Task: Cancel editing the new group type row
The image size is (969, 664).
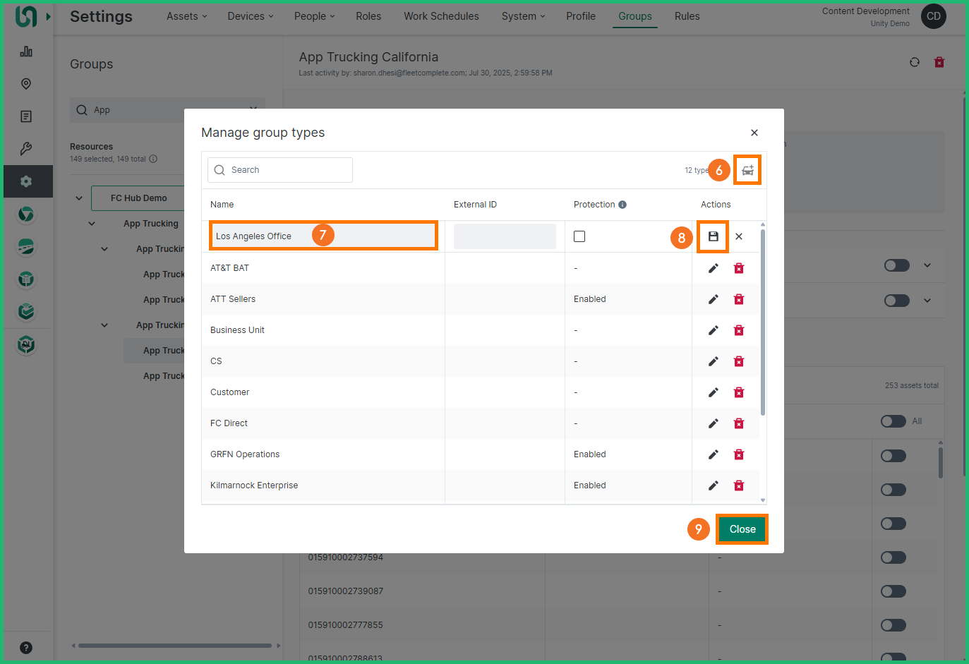Action: pyautogui.click(x=739, y=236)
